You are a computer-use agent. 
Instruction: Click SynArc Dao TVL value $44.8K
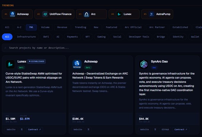[x=144, y=119]
